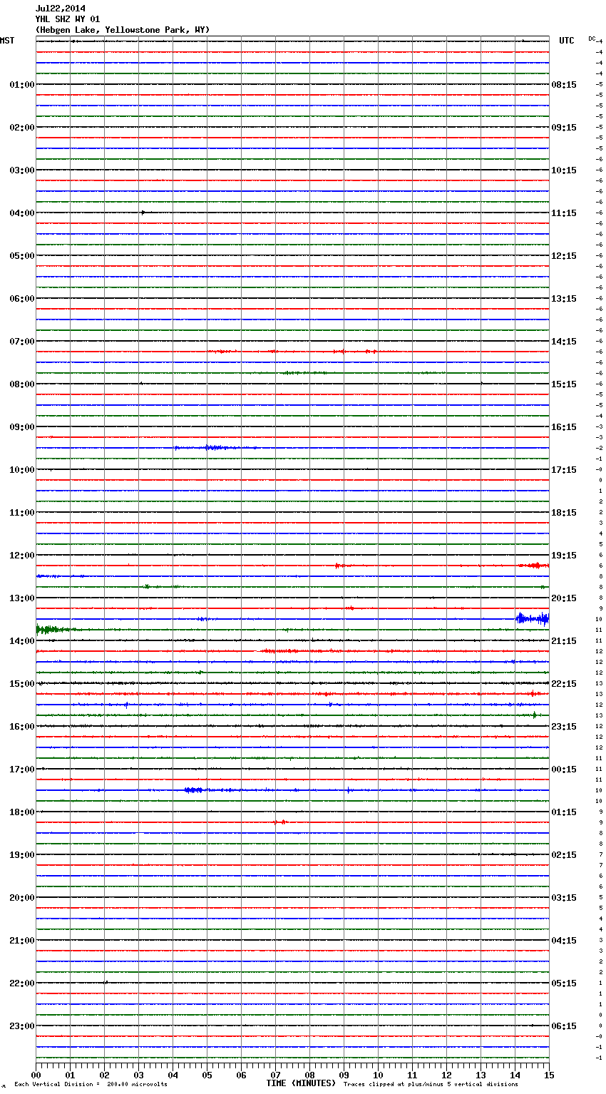Screen dimensions: 606x1094
Task: Click the 'UTC' timezone label
Action: [x=567, y=41]
